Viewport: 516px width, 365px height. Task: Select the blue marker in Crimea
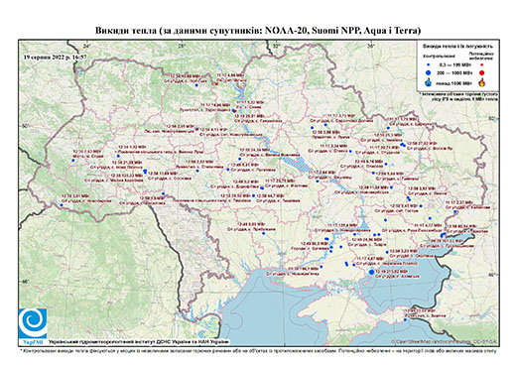(405, 319)
